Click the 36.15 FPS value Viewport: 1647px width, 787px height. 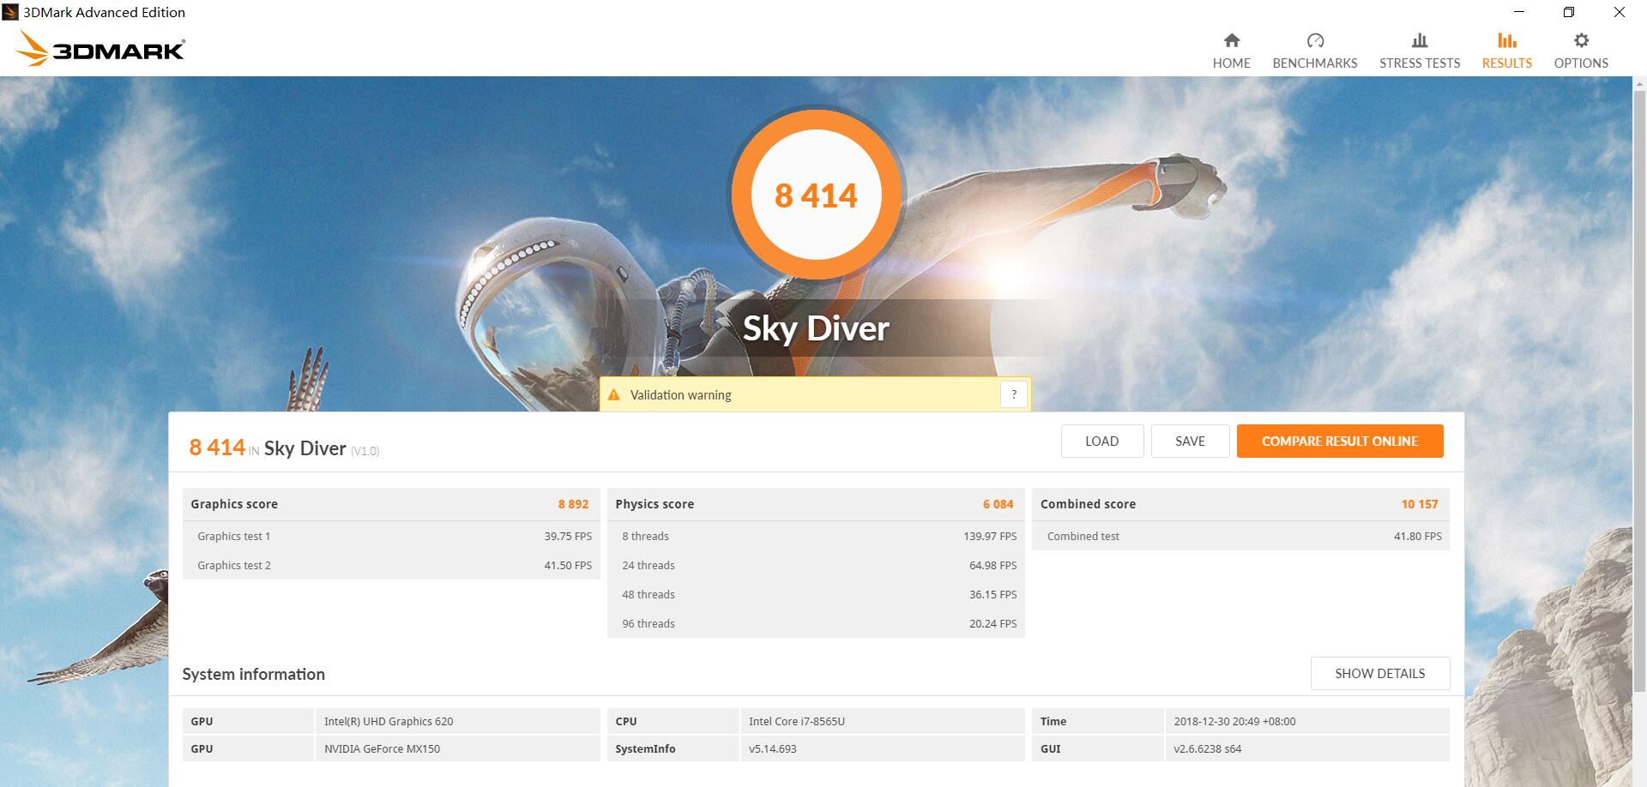[x=993, y=594]
